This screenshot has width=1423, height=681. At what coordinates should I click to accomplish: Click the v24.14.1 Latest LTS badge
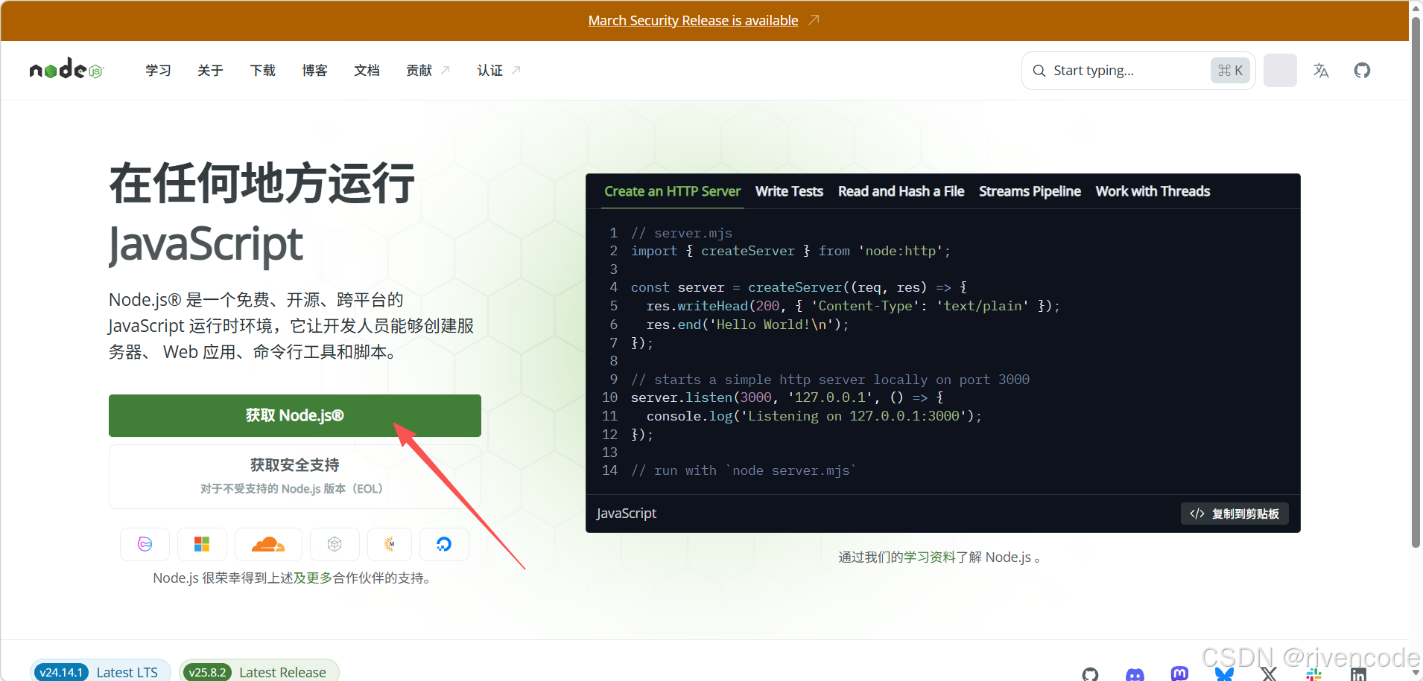coord(100,671)
